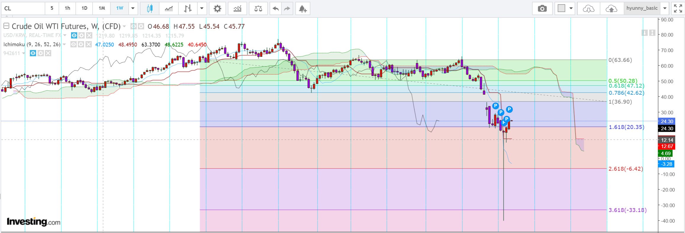Undo the last chart action

[x=275, y=9]
